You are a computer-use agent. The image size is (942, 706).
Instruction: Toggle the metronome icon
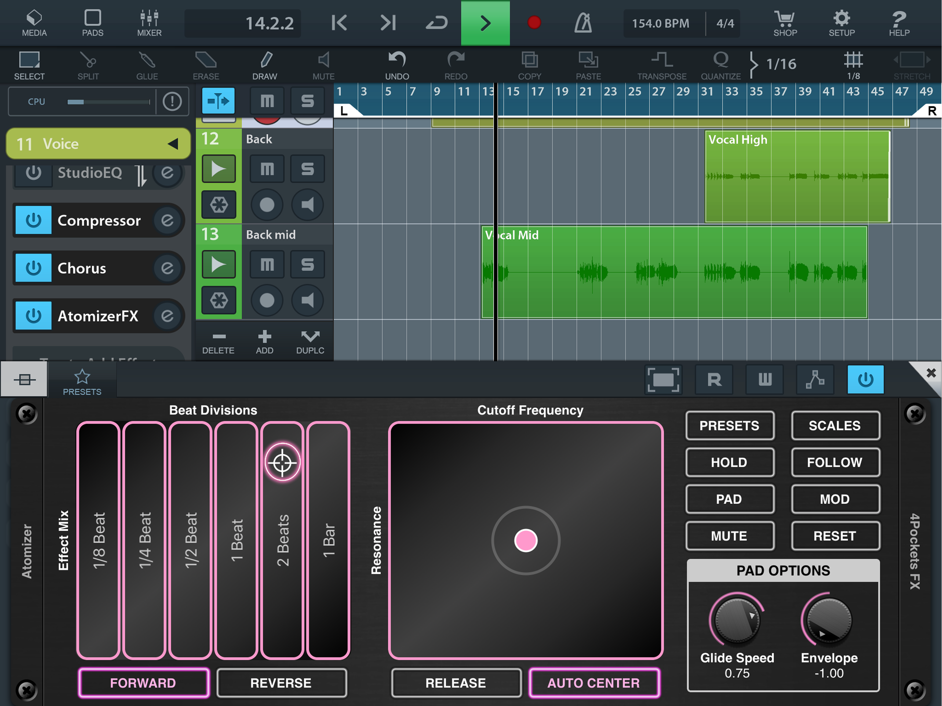pyautogui.click(x=583, y=23)
